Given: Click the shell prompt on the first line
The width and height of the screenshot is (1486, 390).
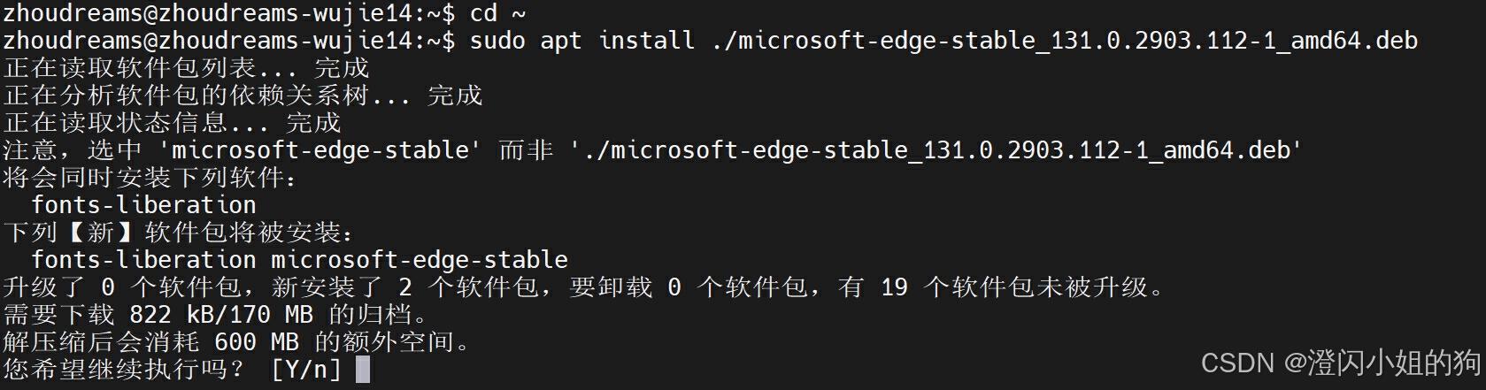Looking at the screenshot, I should pos(228,12).
